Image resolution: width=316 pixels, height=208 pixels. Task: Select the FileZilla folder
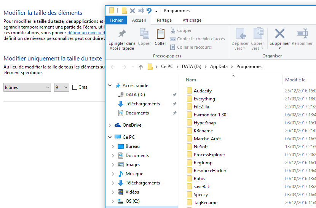click(201, 107)
